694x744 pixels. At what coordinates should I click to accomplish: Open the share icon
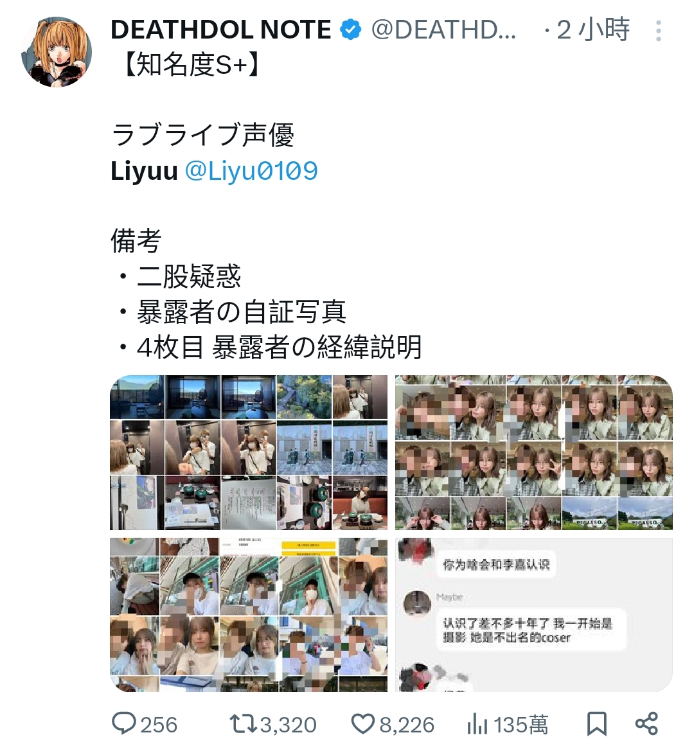coord(646,723)
